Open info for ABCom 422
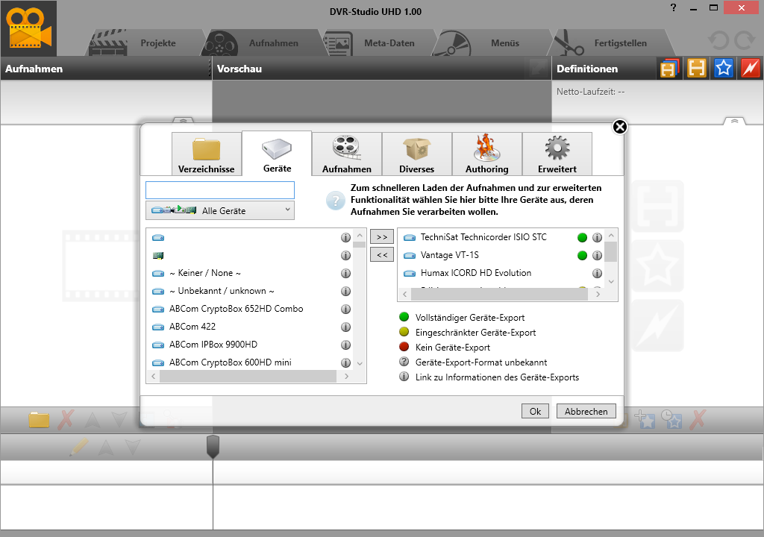Screen dimensions: 764x537 [345, 327]
